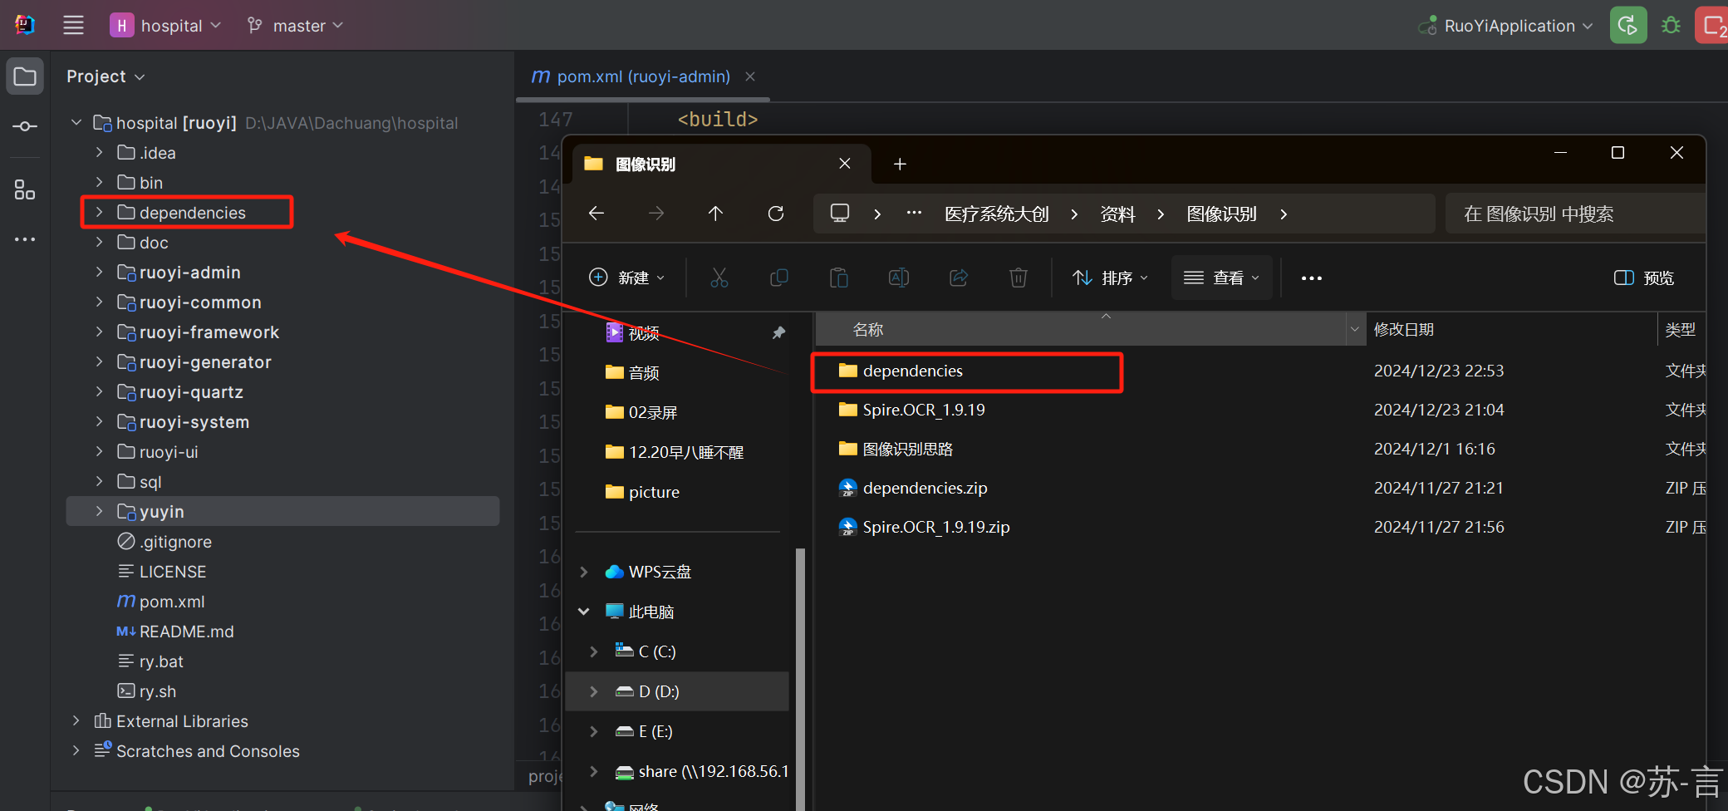Open Explorer See more ellipsis menu

coord(1312,278)
